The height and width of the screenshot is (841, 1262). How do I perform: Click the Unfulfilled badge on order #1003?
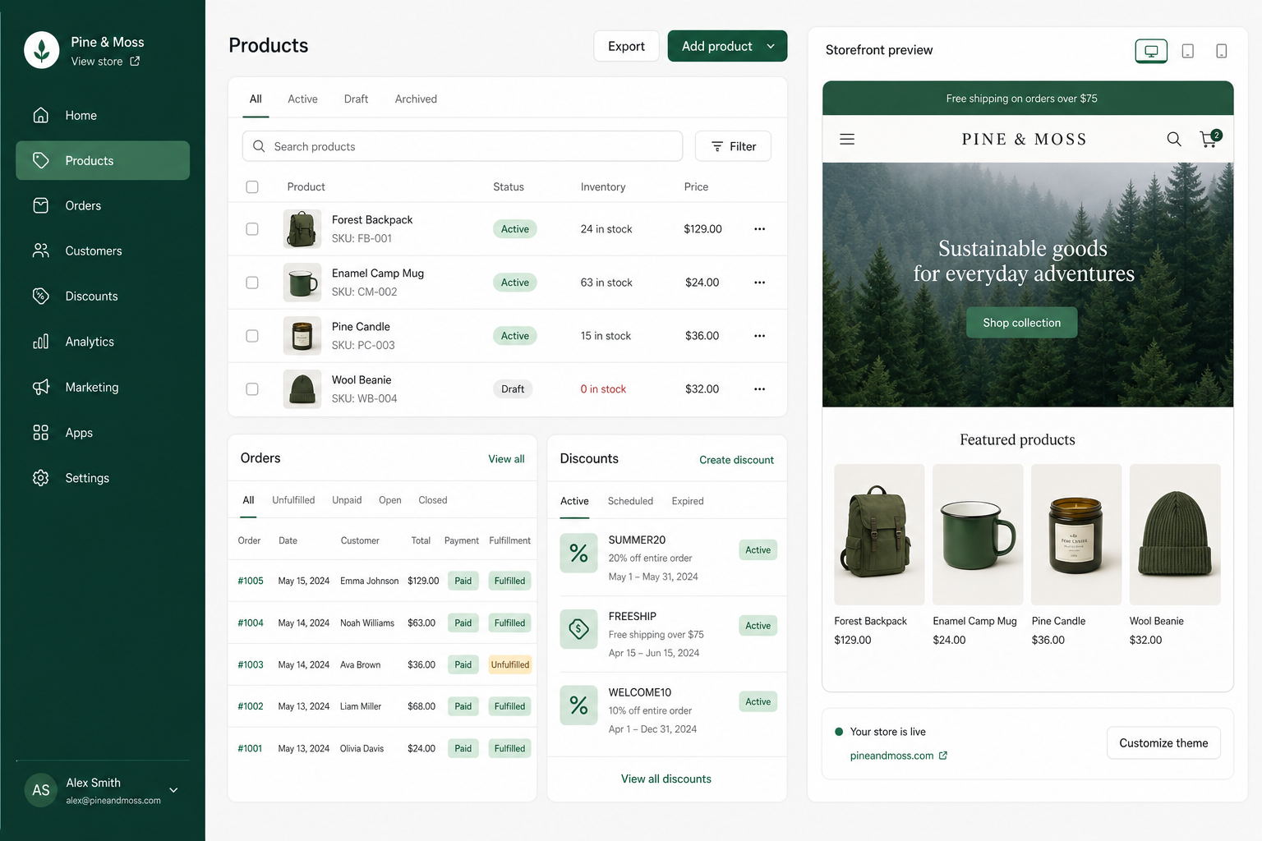point(510,664)
